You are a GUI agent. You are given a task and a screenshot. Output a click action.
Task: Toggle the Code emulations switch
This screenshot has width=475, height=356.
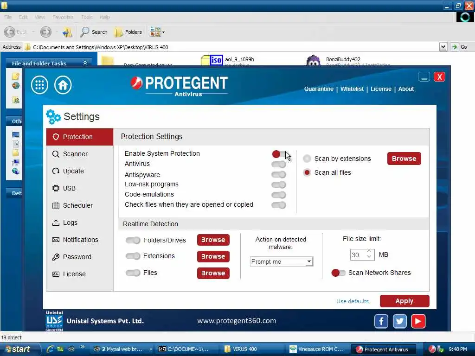[x=279, y=195]
